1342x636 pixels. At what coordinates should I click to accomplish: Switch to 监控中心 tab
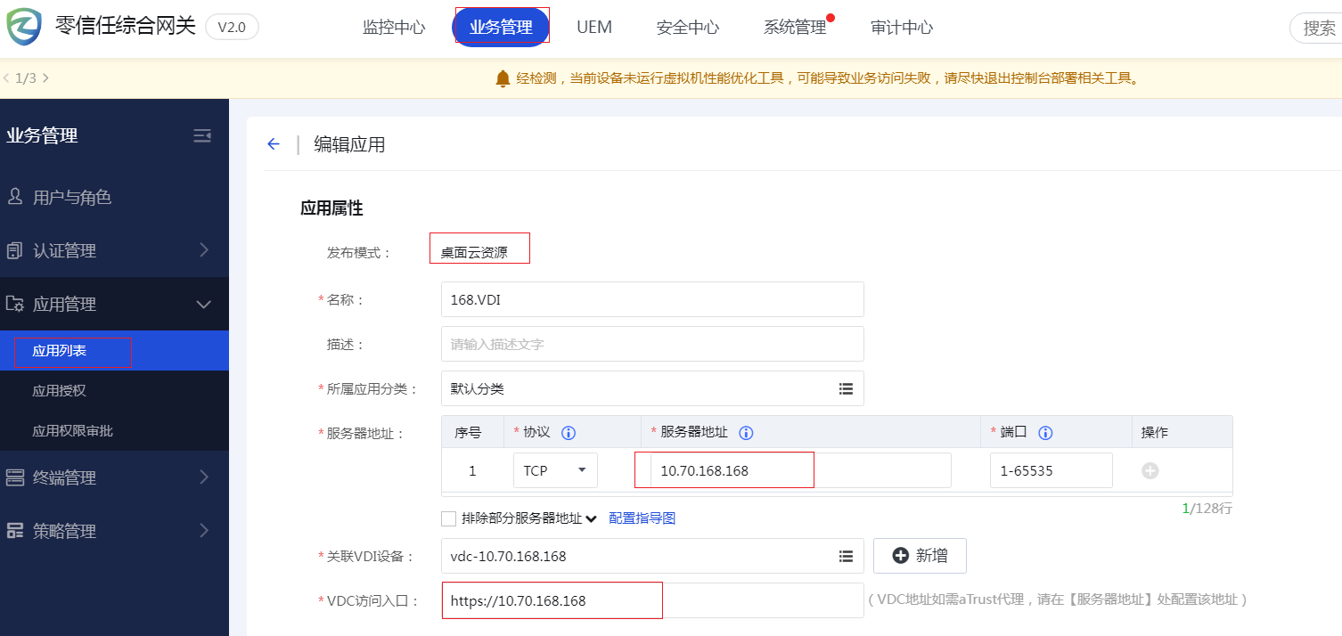coord(394,28)
